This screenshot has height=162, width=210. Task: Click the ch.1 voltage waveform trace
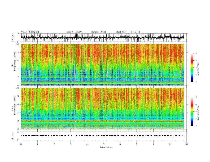[102, 38]
